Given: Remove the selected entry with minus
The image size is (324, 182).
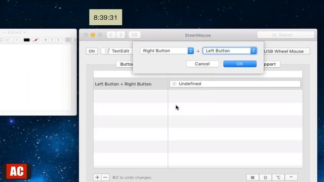Looking at the screenshot, I should [x=105, y=177].
